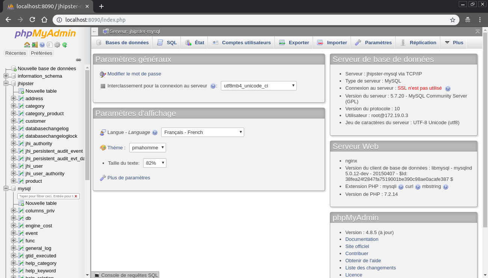The width and height of the screenshot is (488, 278).
Task: Expand the jhi_authority table node
Action: [14, 143]
